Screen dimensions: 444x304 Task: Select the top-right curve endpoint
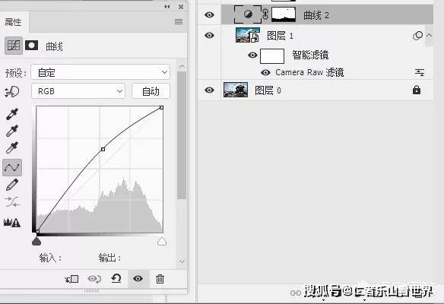coord(161,108)
